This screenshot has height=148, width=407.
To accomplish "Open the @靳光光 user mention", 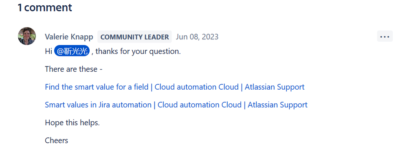I will tap(72, 51).
